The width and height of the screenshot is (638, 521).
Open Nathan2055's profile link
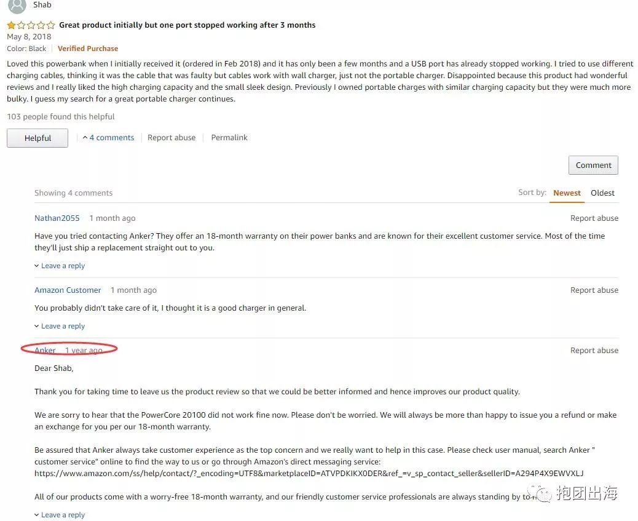(57, 218)
